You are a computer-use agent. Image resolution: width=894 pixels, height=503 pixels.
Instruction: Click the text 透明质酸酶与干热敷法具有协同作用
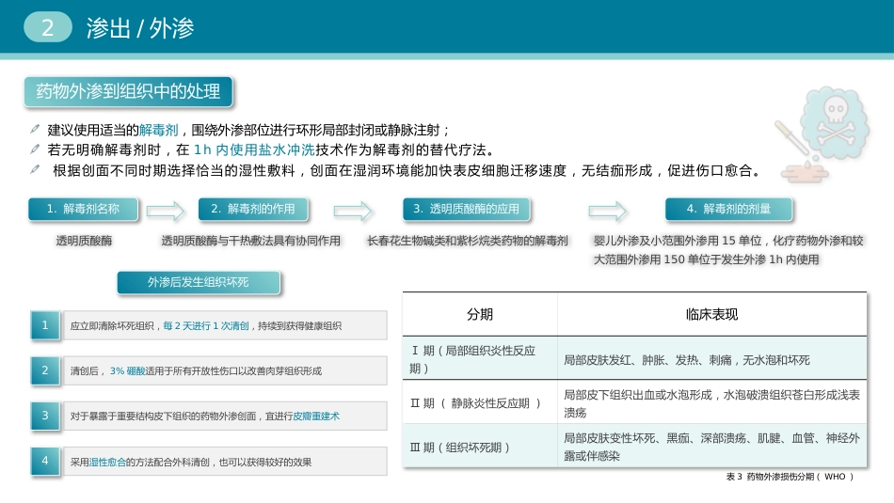[x=251, y=241]
